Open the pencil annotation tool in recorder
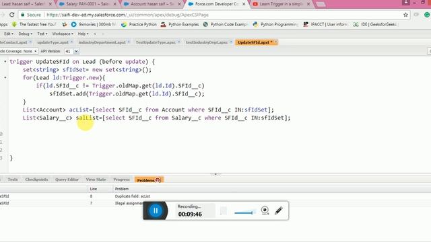Viewport: 431px width, 242px height. click(x=278, y=210)
